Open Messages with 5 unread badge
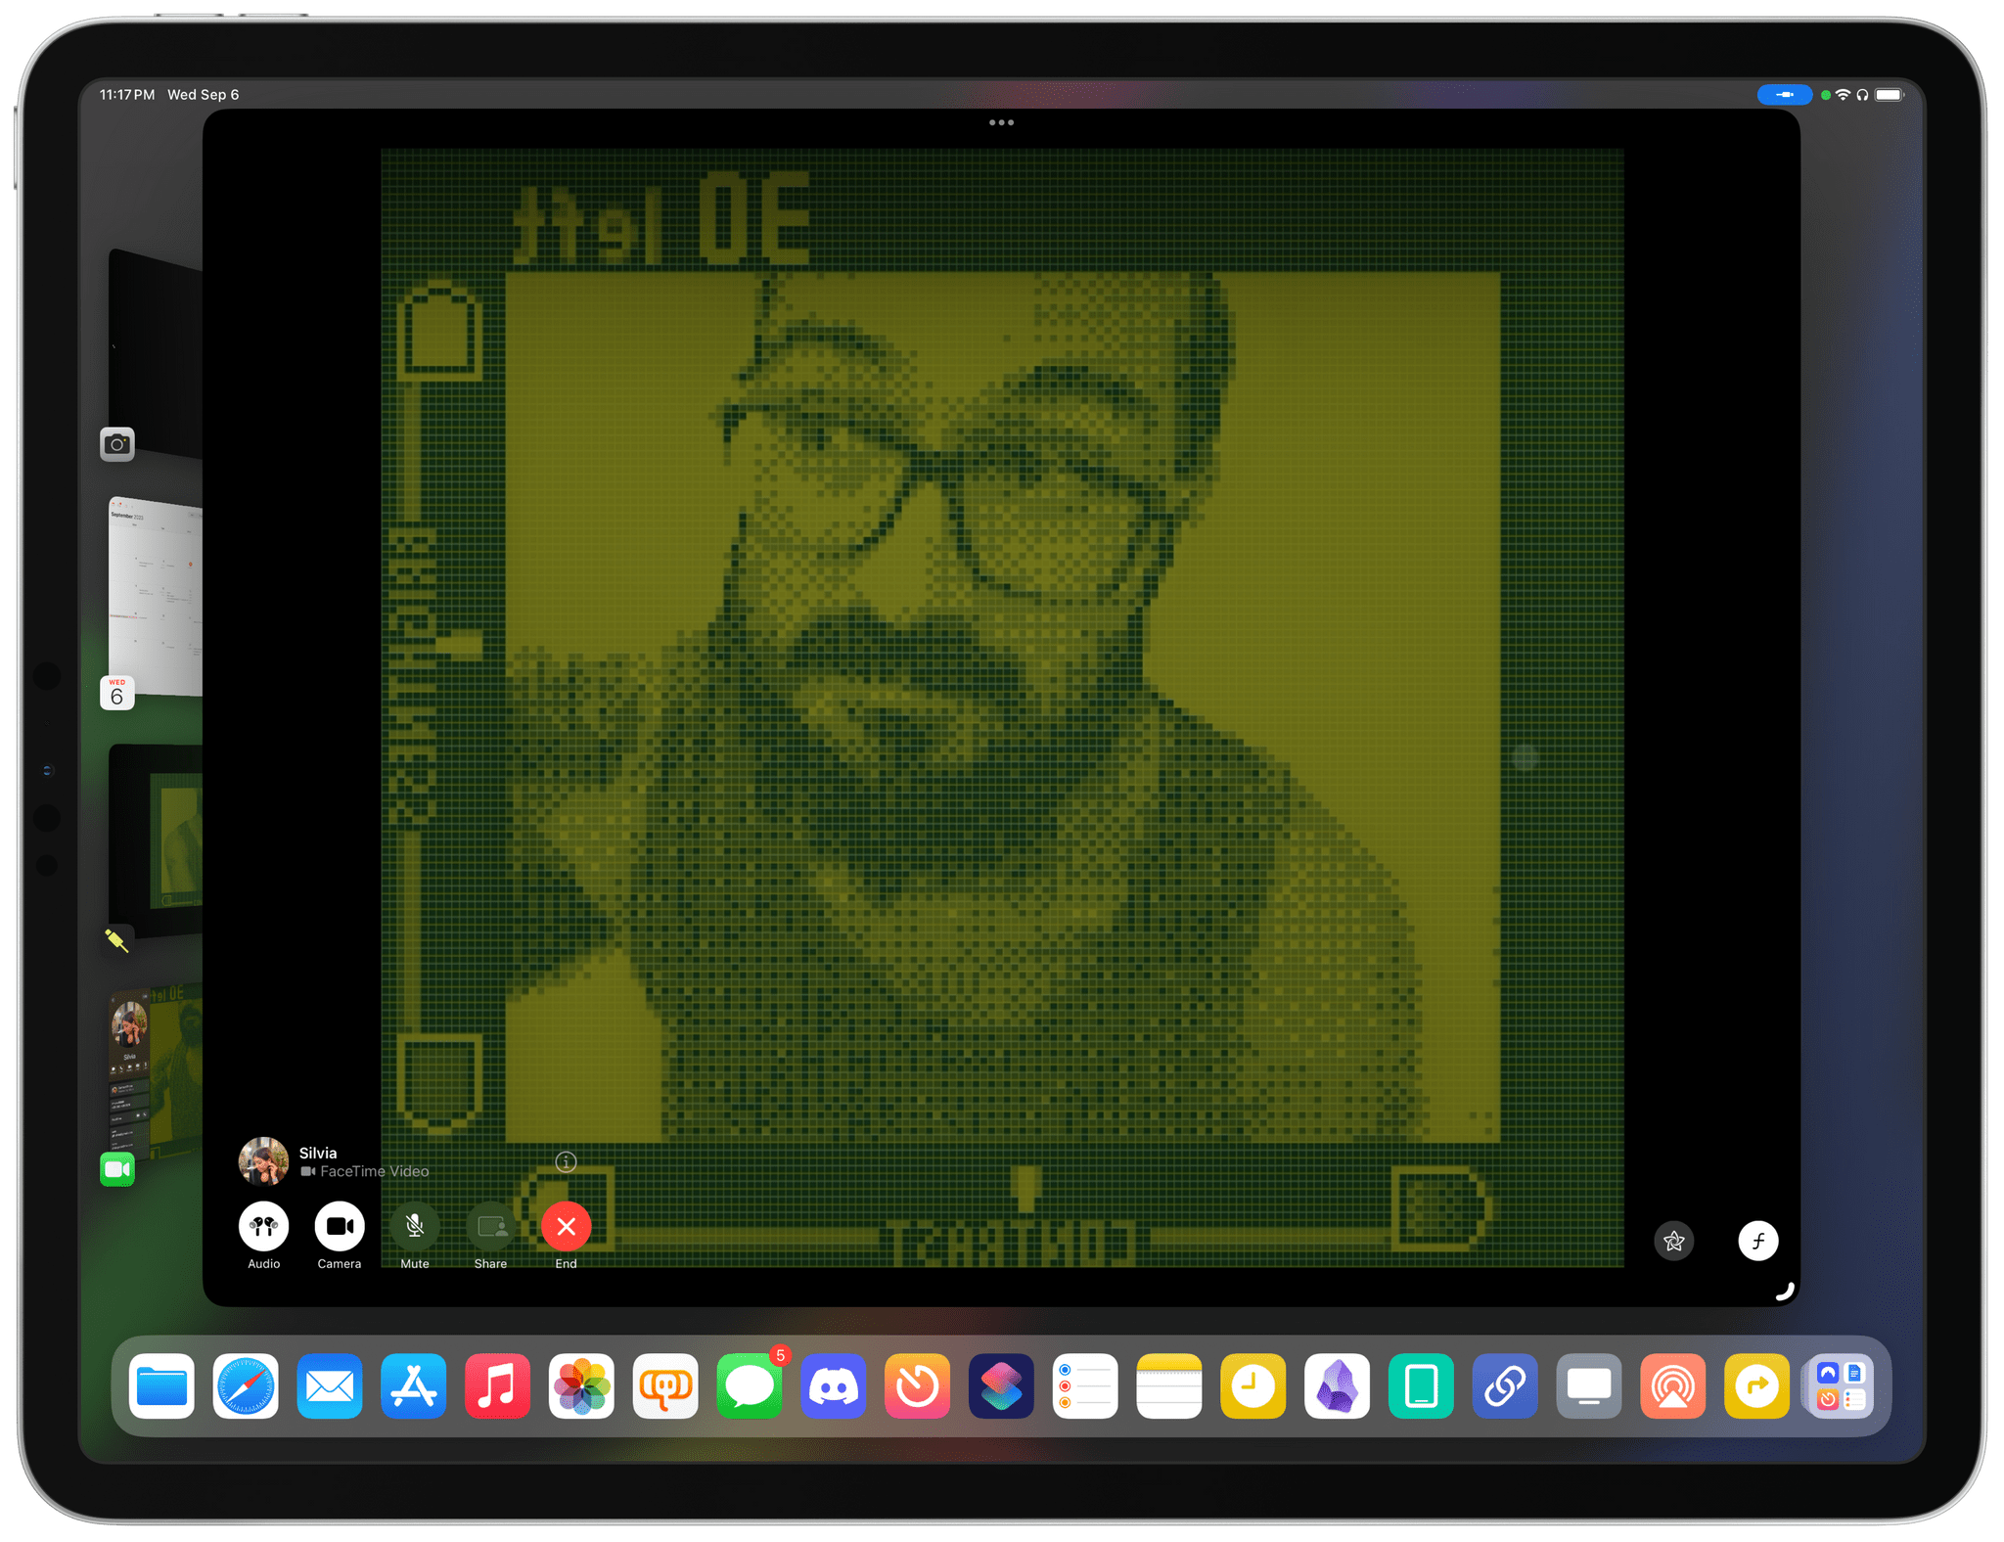Screen dimensions: 2004x1542 click(x=750, y=1386)
